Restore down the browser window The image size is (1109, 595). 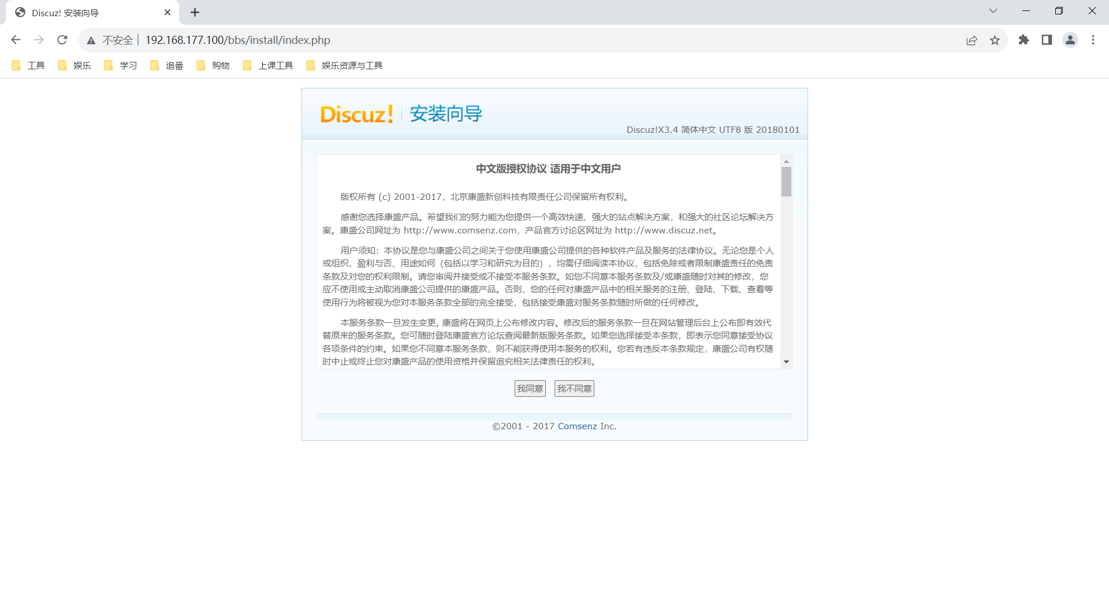(x=1059, y=11)
